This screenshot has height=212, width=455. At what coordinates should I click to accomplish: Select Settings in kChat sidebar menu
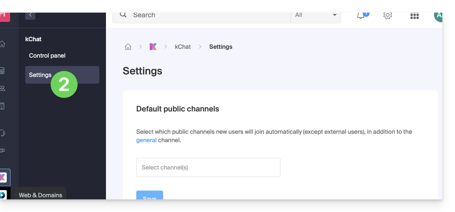tap(40, 75)
